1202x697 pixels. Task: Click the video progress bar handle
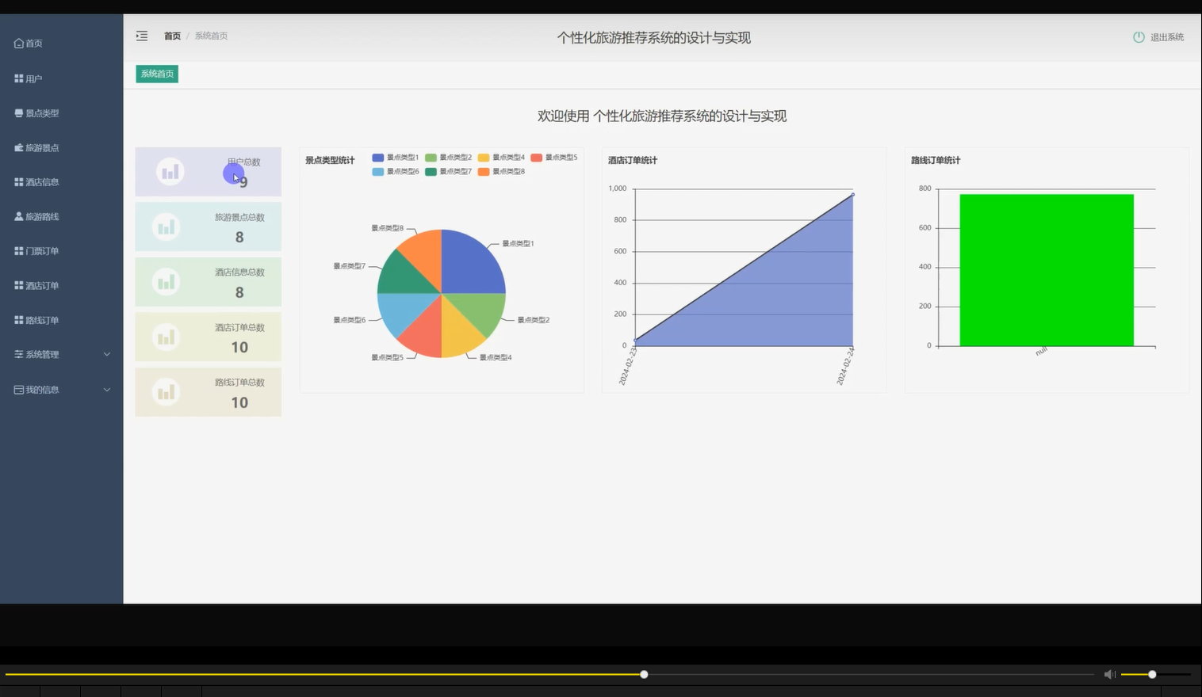coord(644,674)
